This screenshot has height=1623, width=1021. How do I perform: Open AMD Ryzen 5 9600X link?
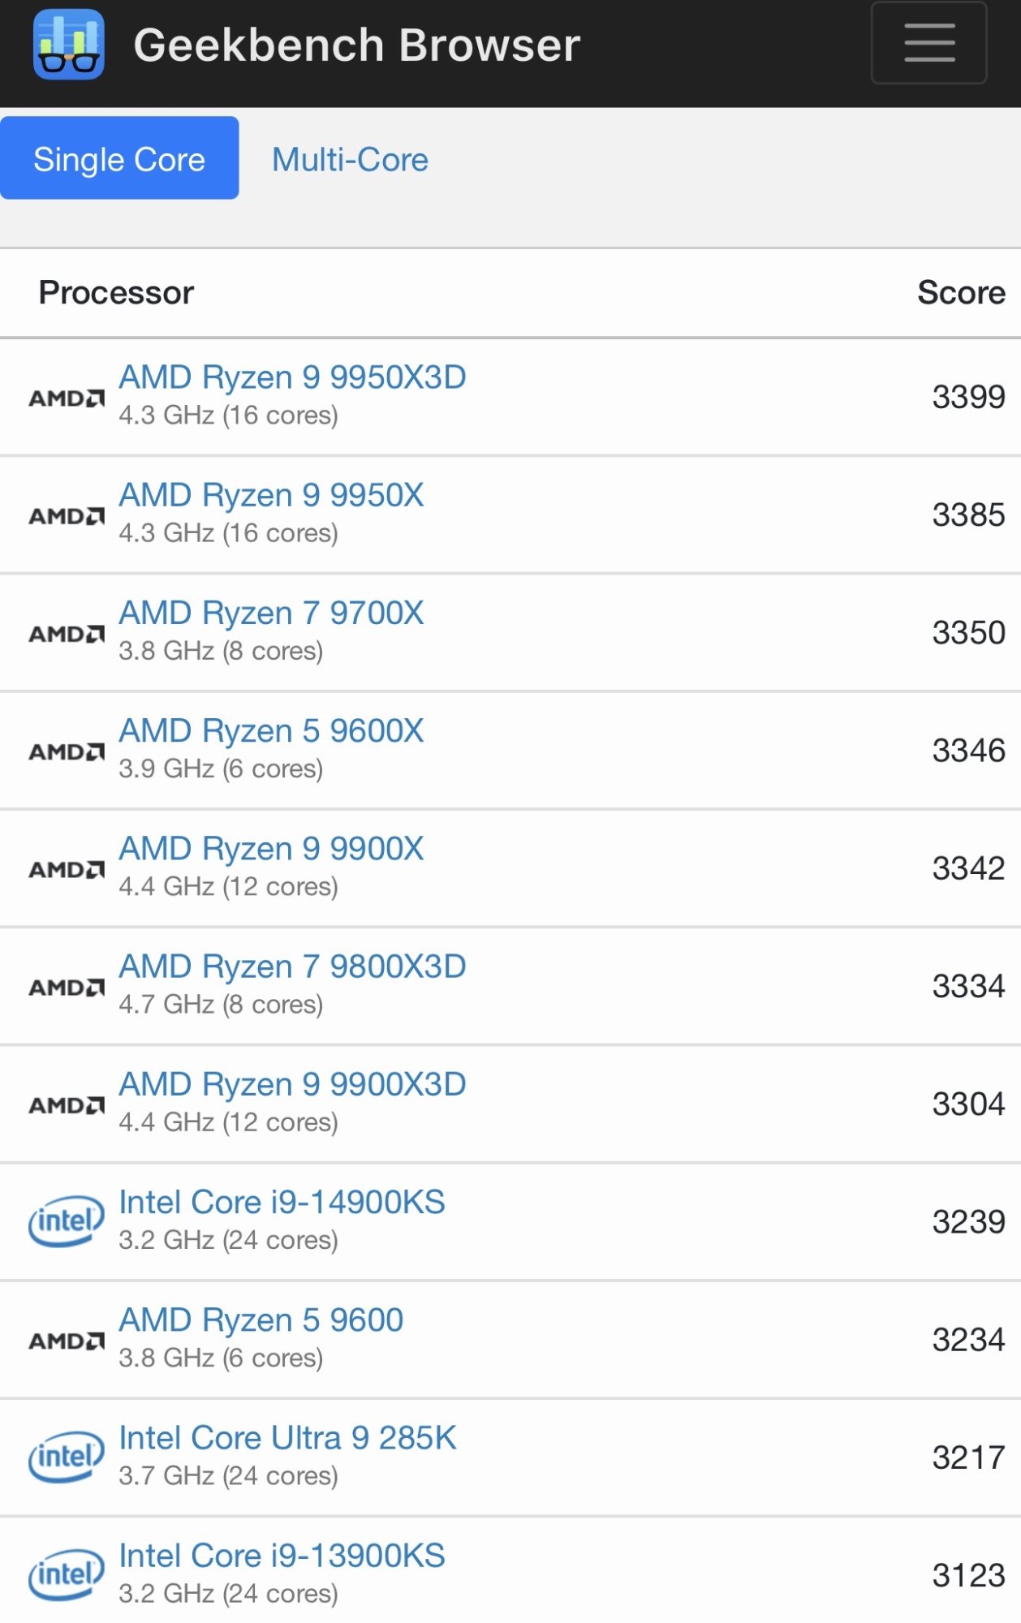271,730
